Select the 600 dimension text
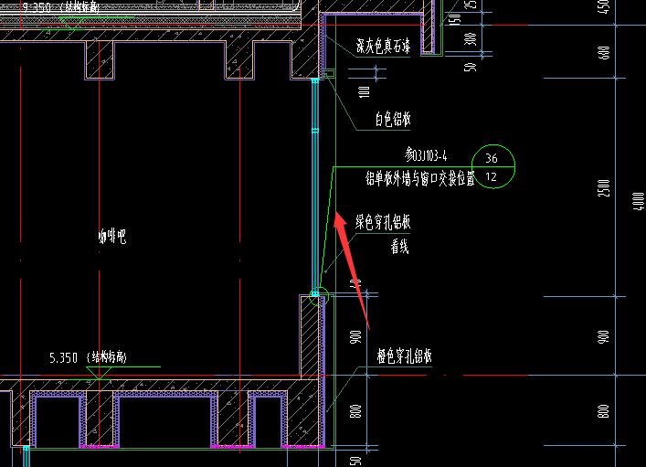The height and width of the screenshot is (467, 646). pos(602,52)
